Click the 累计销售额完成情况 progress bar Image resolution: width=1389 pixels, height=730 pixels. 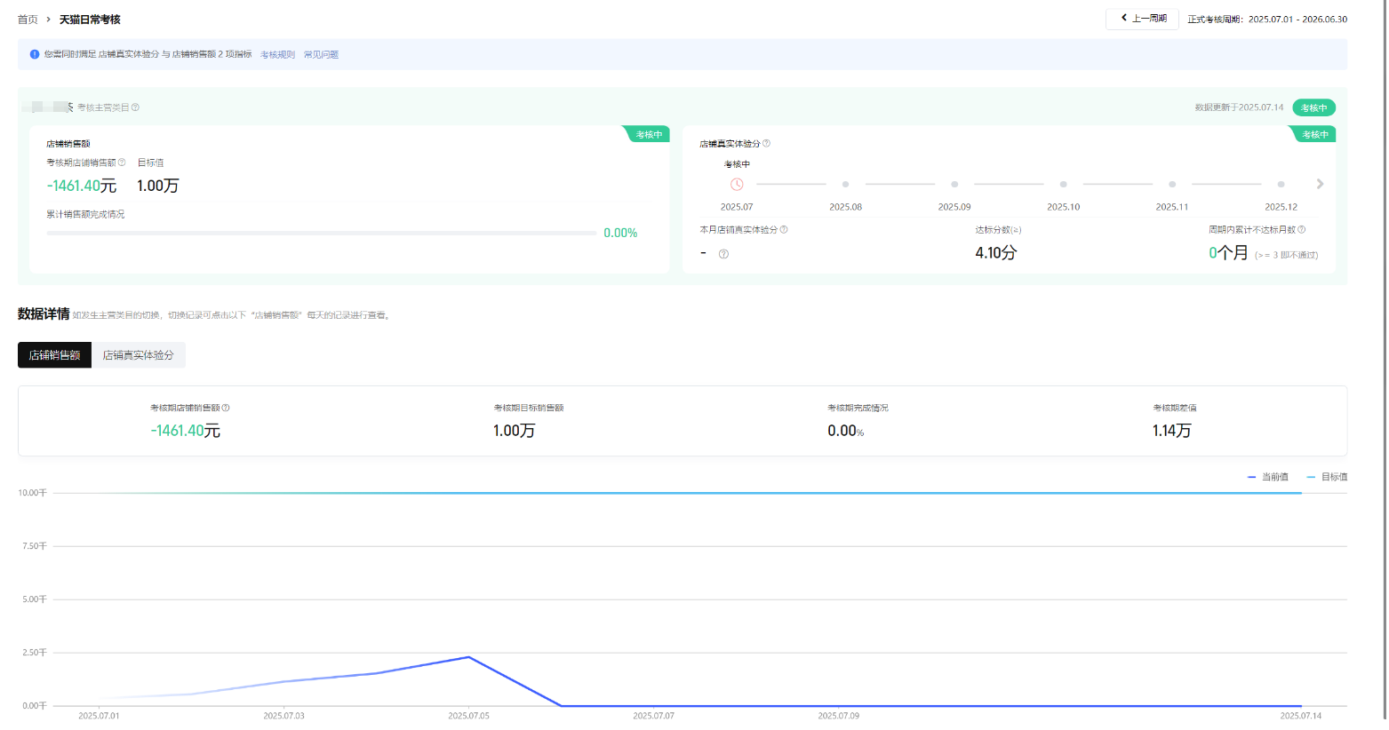[x=321, y=233]
